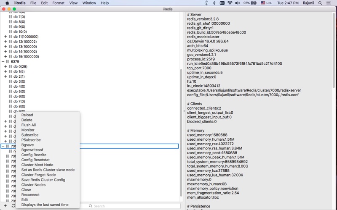Image resolution: width=337 pixels, height=210 pixels.
Task: Expand db 1(5) under 6379
Action: coord(5,71)
